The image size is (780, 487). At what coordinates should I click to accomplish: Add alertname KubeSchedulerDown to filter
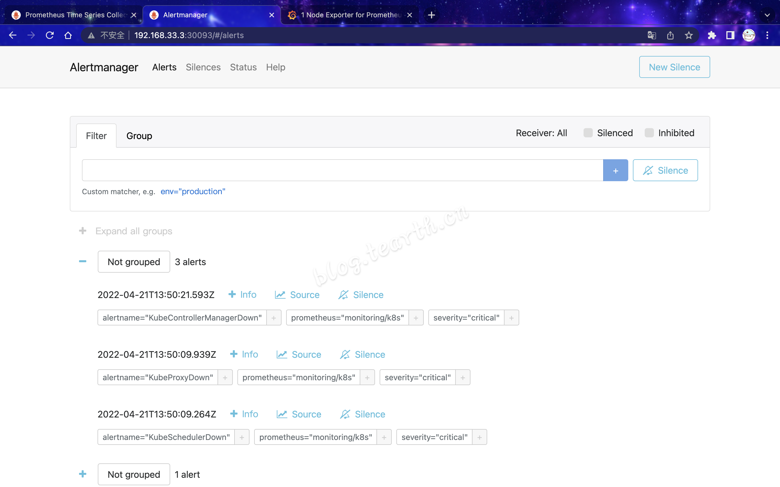coord(242,437)
